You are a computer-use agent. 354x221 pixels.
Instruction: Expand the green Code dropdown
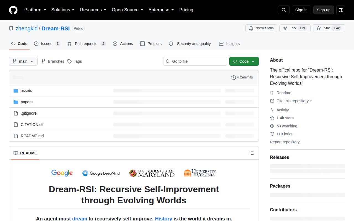pos(244,61)
